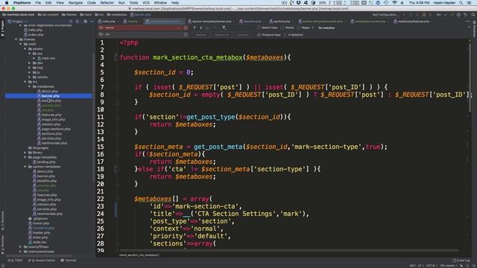
Task: Click the Search Everywhere magnifier in toolbar
Action: [473, 15]
